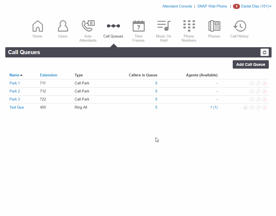Open Auto Attendants section
Image resolution: width=276 pixels, height=216 pixels.
tap(88, 26)
